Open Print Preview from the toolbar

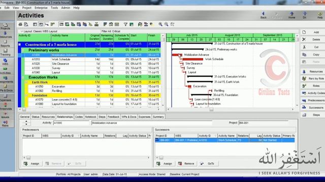pyautogui.click(x=26, y=24)
